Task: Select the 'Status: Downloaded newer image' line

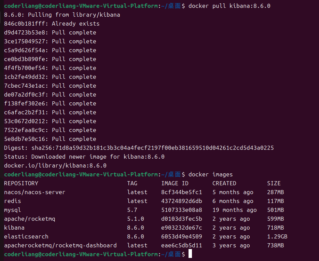Action: click(84, 157)
